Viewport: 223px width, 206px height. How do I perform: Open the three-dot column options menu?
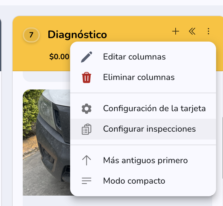click(x=208, y=31)
